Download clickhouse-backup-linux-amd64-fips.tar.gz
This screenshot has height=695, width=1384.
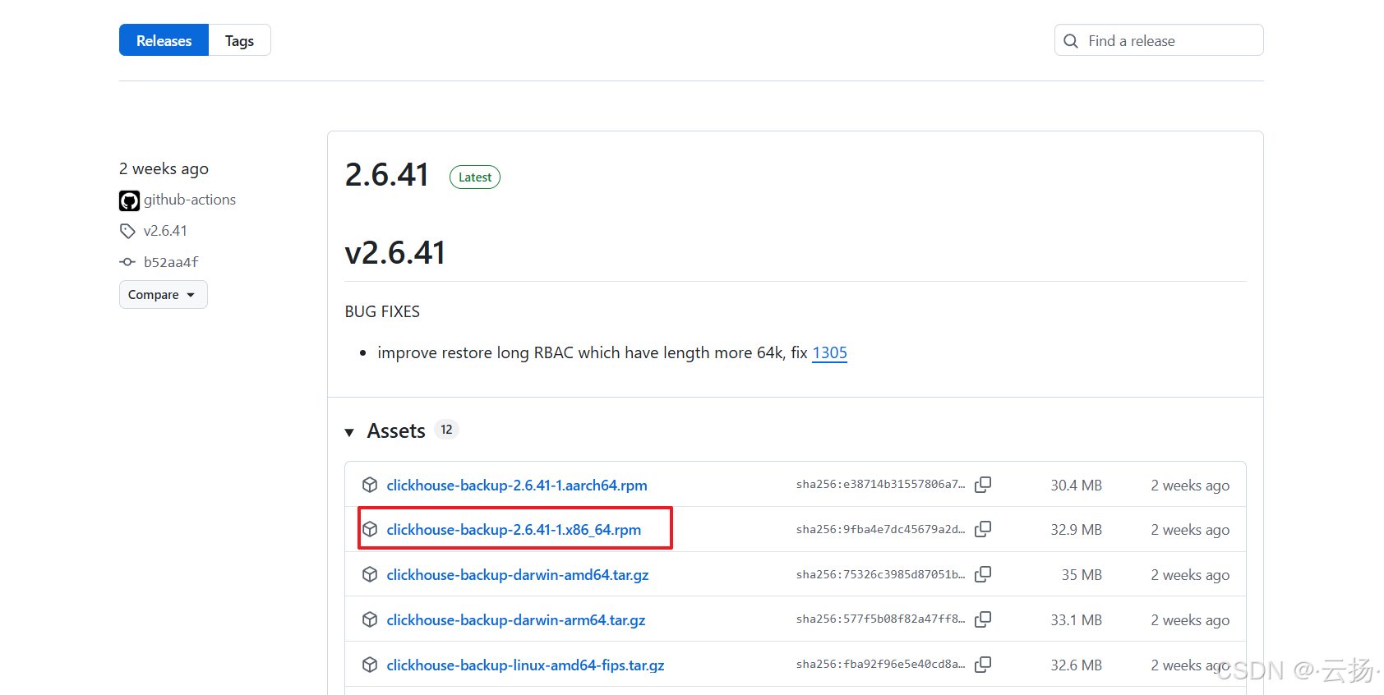(x=525, y=665)
